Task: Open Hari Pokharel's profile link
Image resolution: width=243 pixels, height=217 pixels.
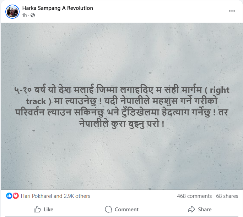Action: point(37,196)
